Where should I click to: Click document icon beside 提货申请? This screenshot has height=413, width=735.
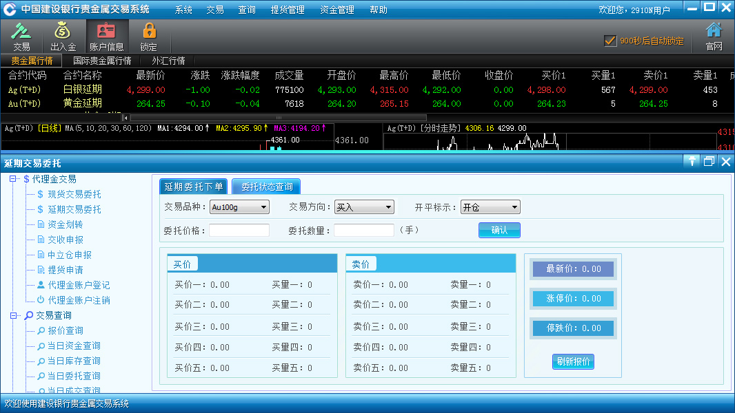click(x=41, y=270)
